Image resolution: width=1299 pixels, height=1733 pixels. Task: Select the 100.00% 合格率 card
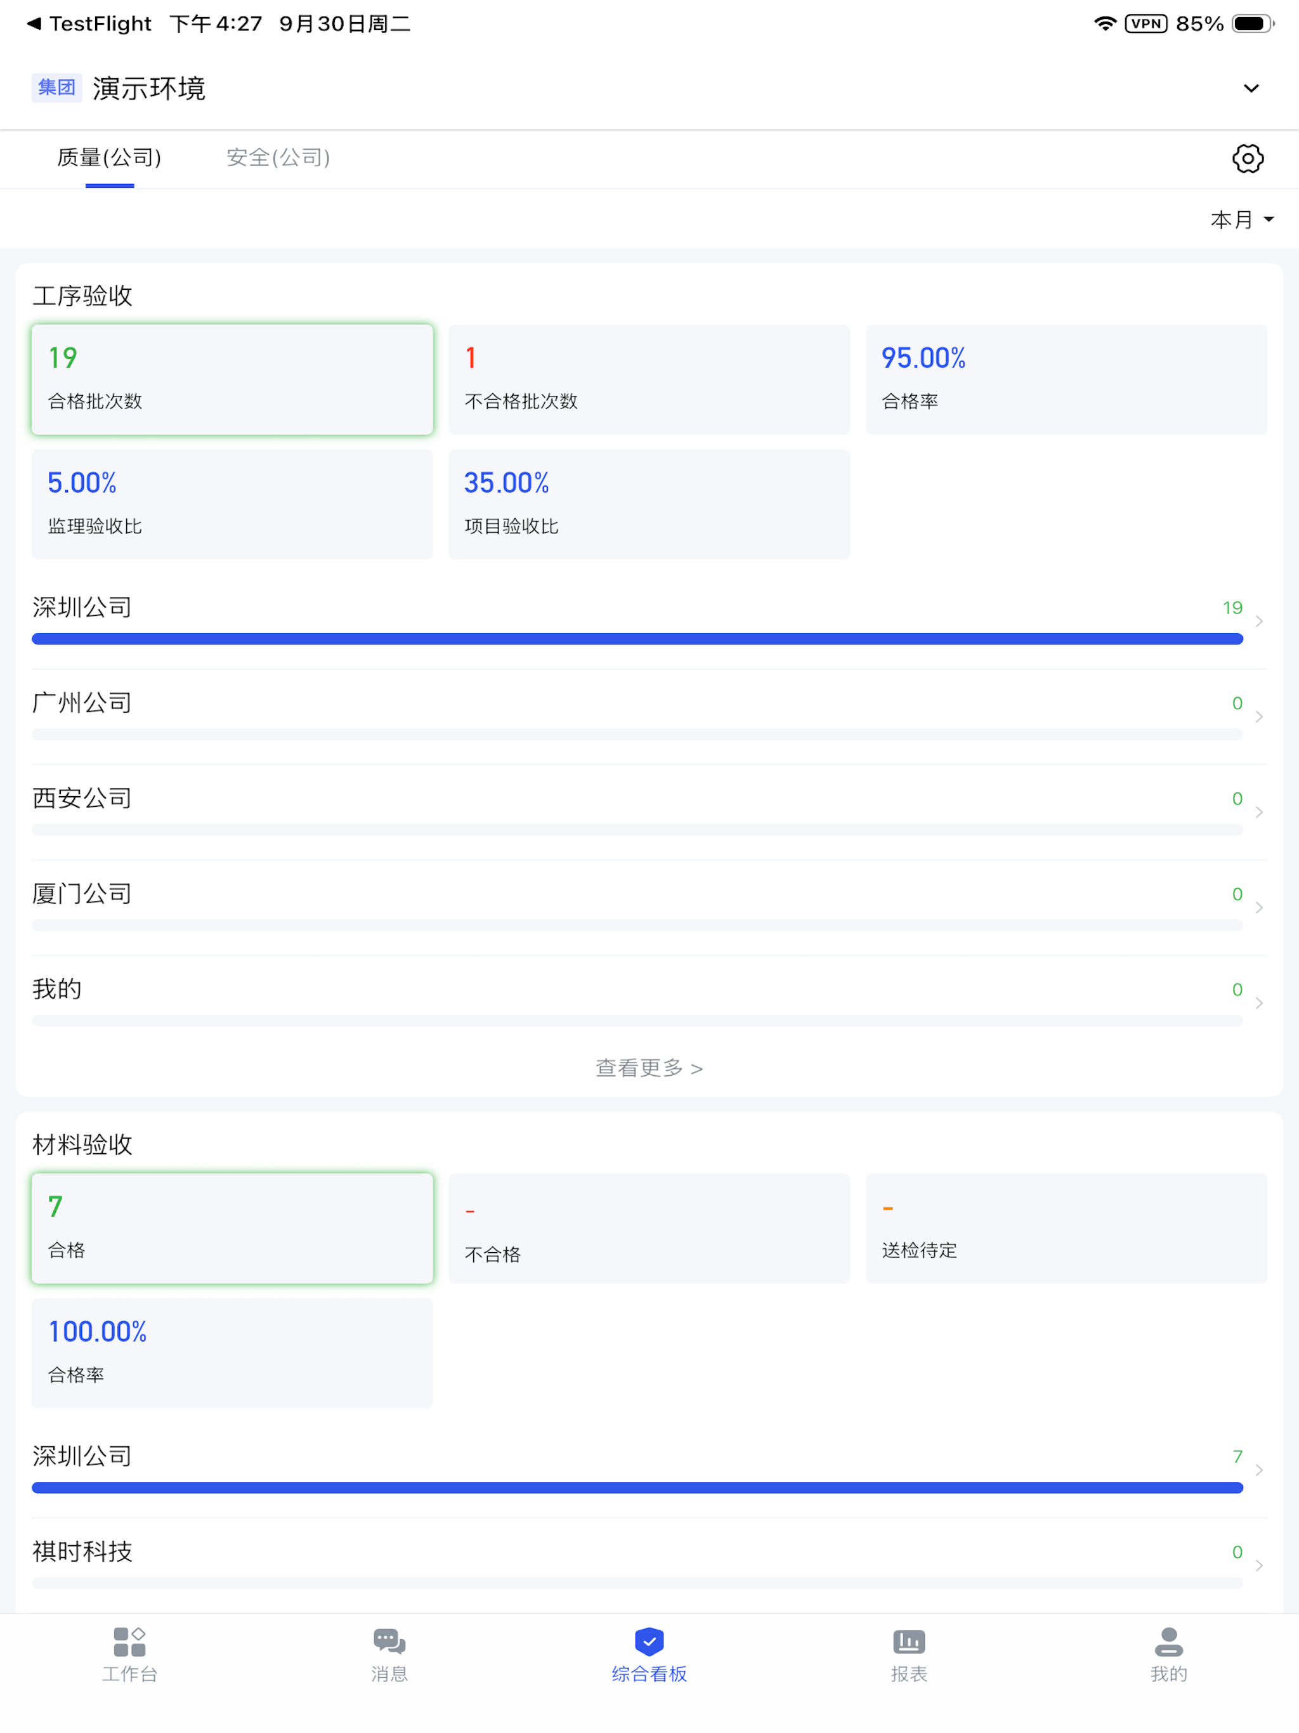point(232,1353)
